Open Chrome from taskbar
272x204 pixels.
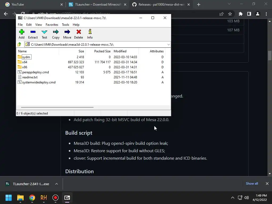[32, 198]
